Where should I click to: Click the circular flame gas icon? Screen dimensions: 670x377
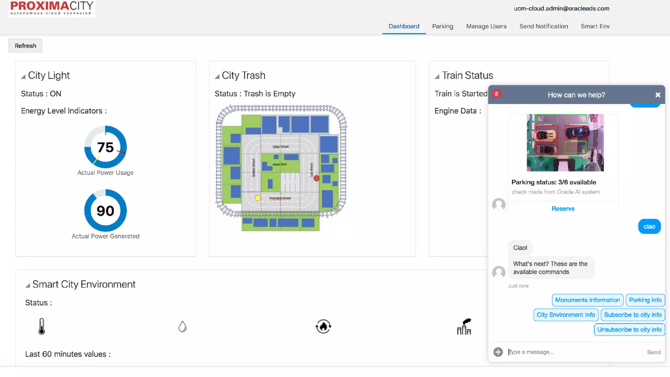[323, 326]
